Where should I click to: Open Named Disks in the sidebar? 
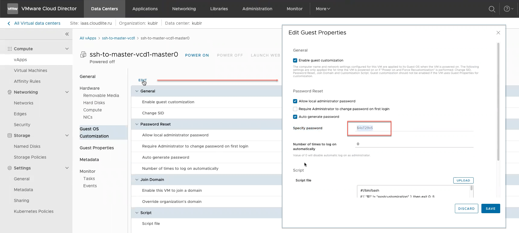(27, 146)
